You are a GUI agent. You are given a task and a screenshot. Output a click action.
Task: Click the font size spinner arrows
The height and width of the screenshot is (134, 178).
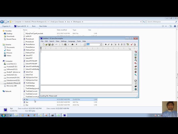click(84, 44)
